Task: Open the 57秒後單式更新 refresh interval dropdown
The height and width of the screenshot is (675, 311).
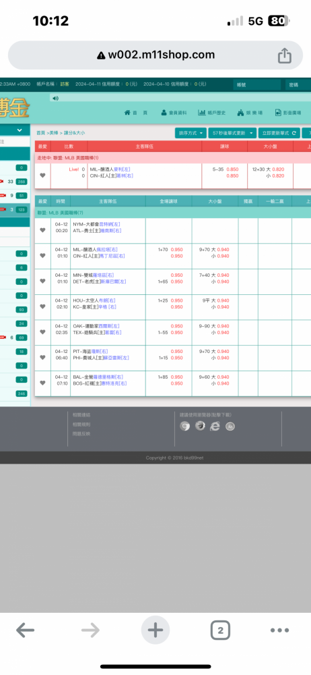Action: click(x=232, y=133)
